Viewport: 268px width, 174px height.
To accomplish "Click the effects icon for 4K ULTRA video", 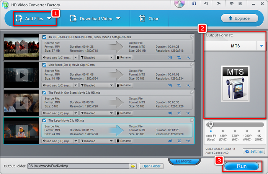I will (x=188, y=57).
